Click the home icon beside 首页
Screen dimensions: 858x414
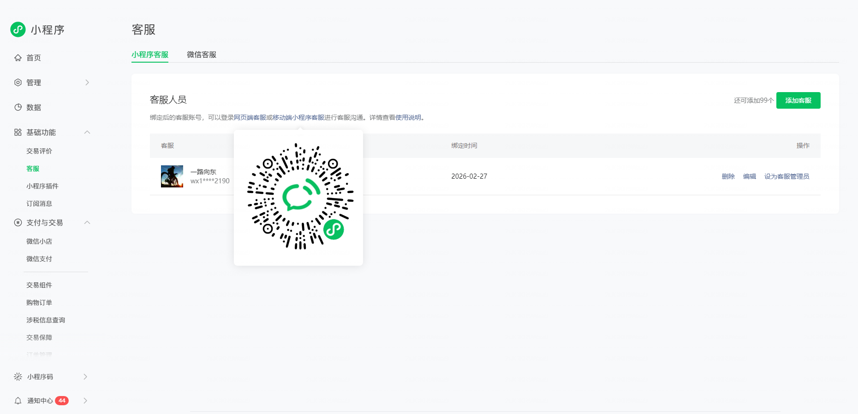click(18, 58)
